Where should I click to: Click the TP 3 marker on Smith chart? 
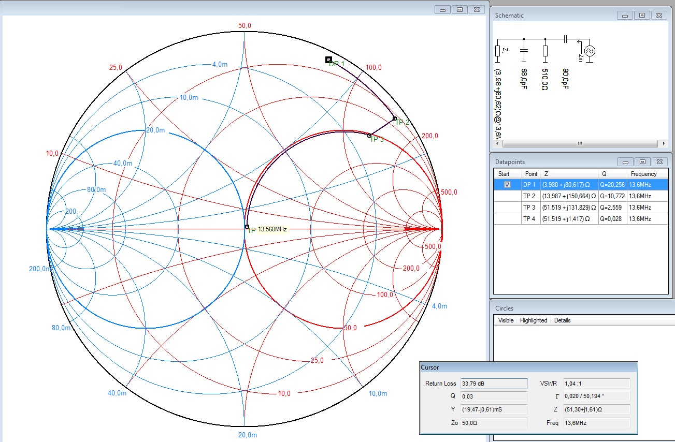point(369,136)
